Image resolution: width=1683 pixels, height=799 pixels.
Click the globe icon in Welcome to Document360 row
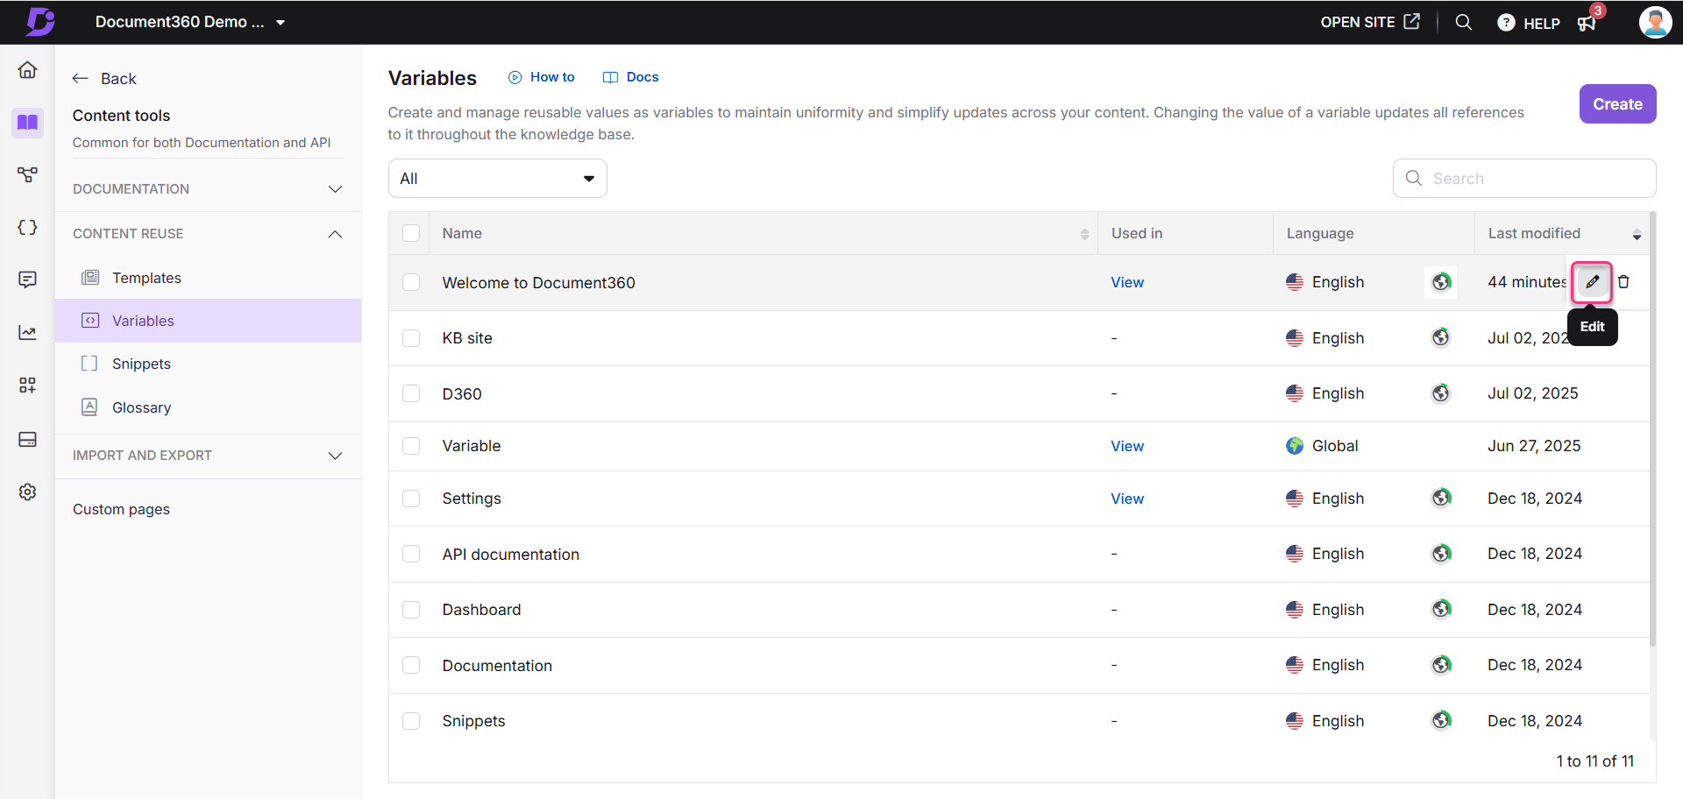pos(1441,282)
